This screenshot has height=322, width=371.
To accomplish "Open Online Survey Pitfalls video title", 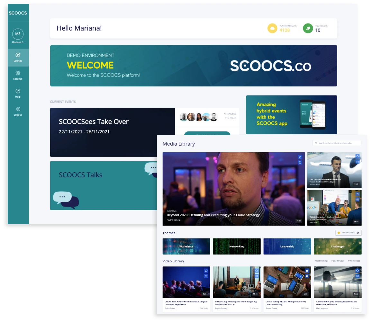I will [285, 303].
